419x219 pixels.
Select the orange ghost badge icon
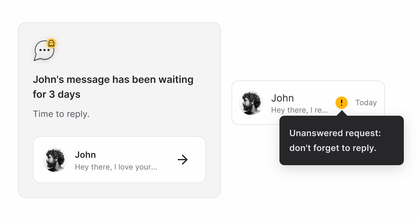pos(51,43)
